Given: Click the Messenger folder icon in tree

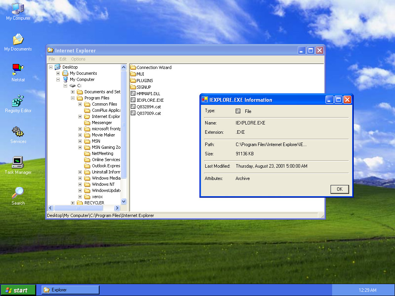Looking at the screenshot, I should [x=87, y=123].
